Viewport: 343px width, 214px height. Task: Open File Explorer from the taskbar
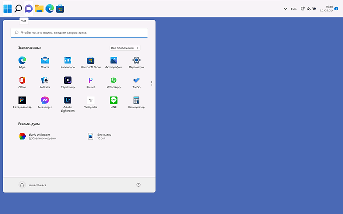39,9
